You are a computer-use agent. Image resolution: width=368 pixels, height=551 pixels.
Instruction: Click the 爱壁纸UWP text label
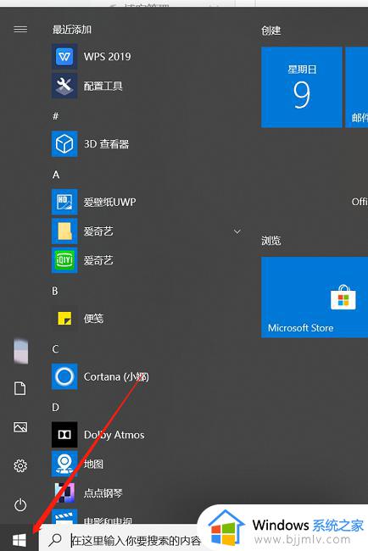coord(109,202)
